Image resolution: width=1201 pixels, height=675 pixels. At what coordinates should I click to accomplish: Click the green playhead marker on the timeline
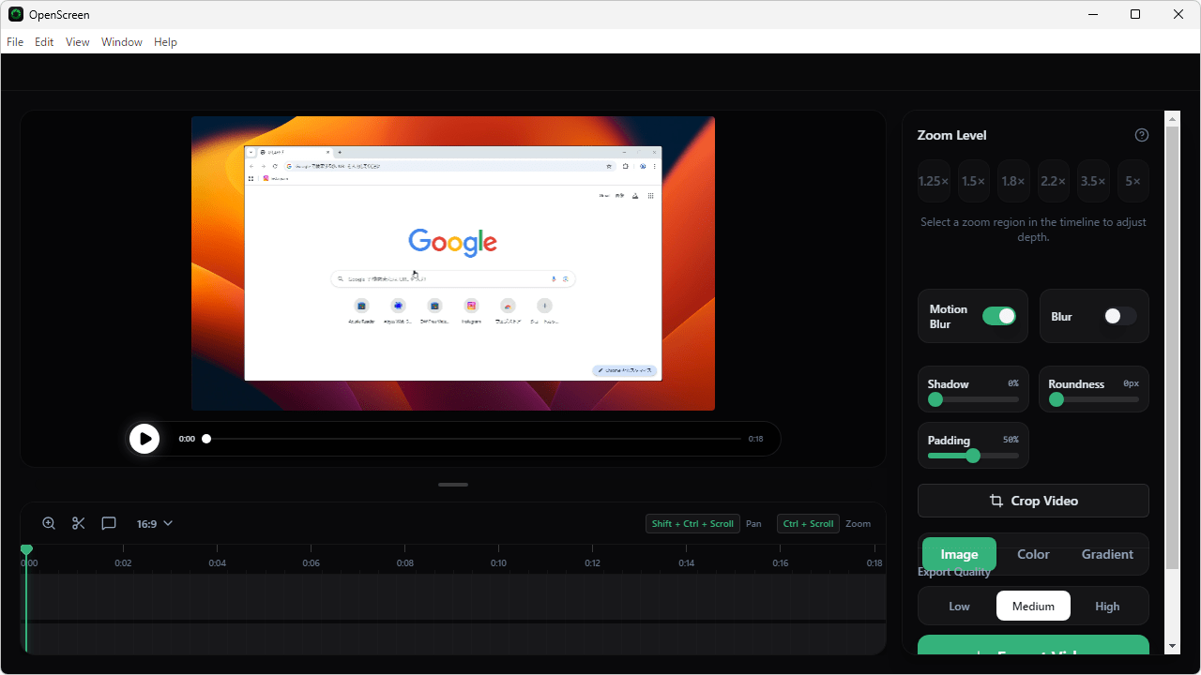click(26, 549)
